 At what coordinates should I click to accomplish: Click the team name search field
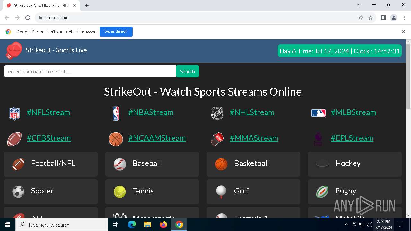(90, 71)
